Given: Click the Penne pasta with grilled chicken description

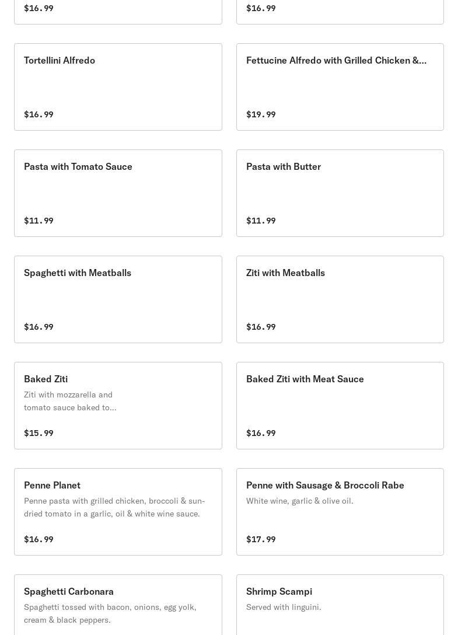Looking at the screenshot, I should 114,507.
